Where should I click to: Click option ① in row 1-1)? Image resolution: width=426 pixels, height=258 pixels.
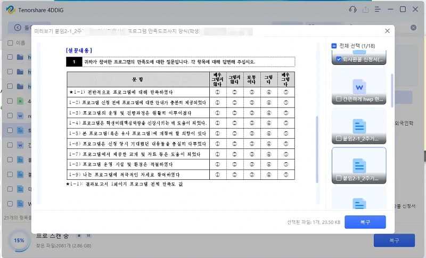[218, 92]
